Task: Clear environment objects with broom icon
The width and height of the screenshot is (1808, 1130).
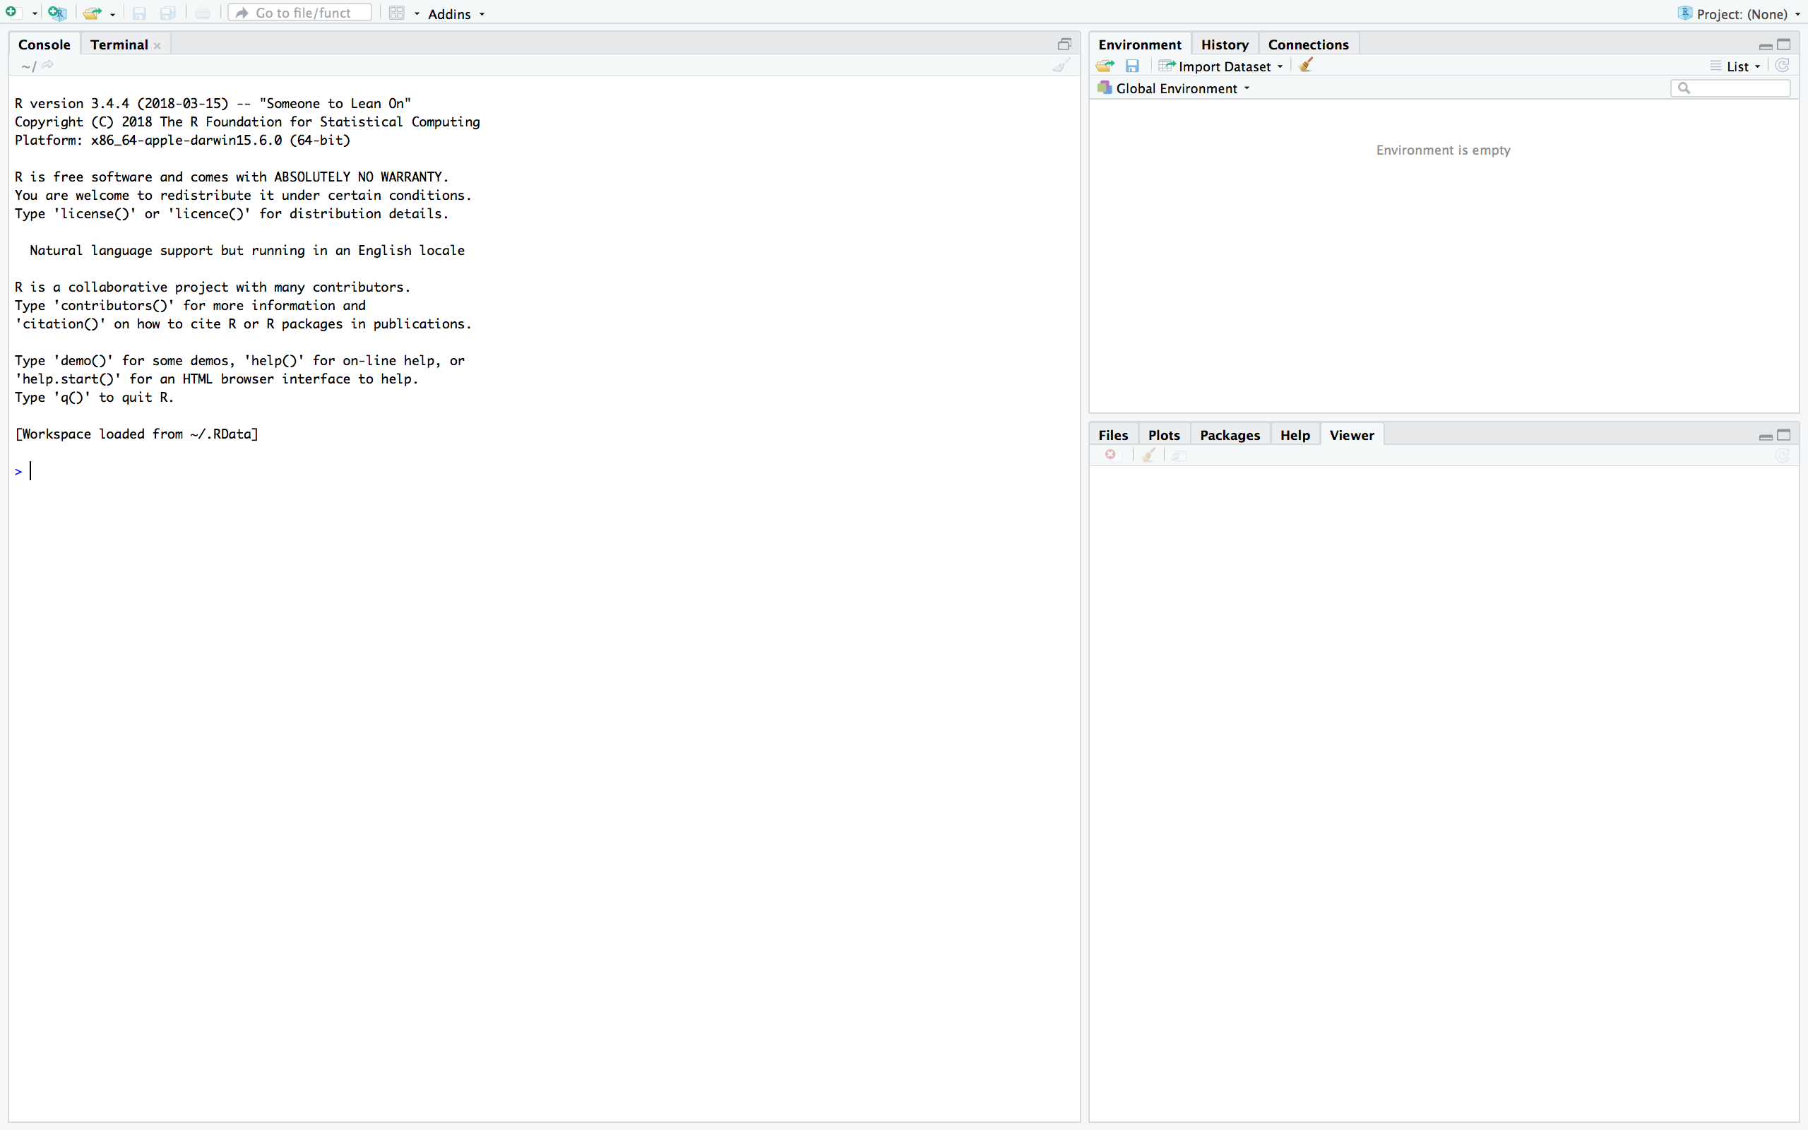Action: (x=1305, y=66)
